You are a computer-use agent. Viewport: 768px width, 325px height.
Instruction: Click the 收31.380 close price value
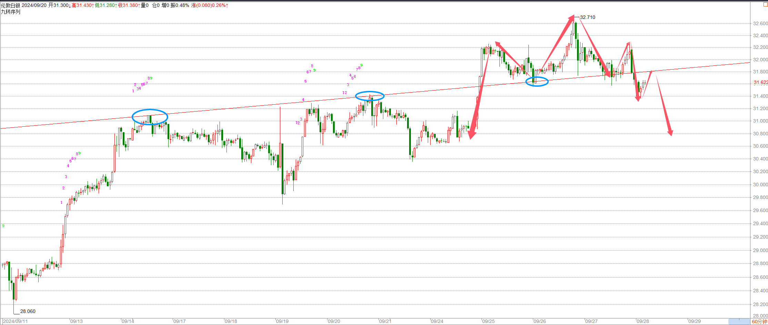[x=129, y=5]
